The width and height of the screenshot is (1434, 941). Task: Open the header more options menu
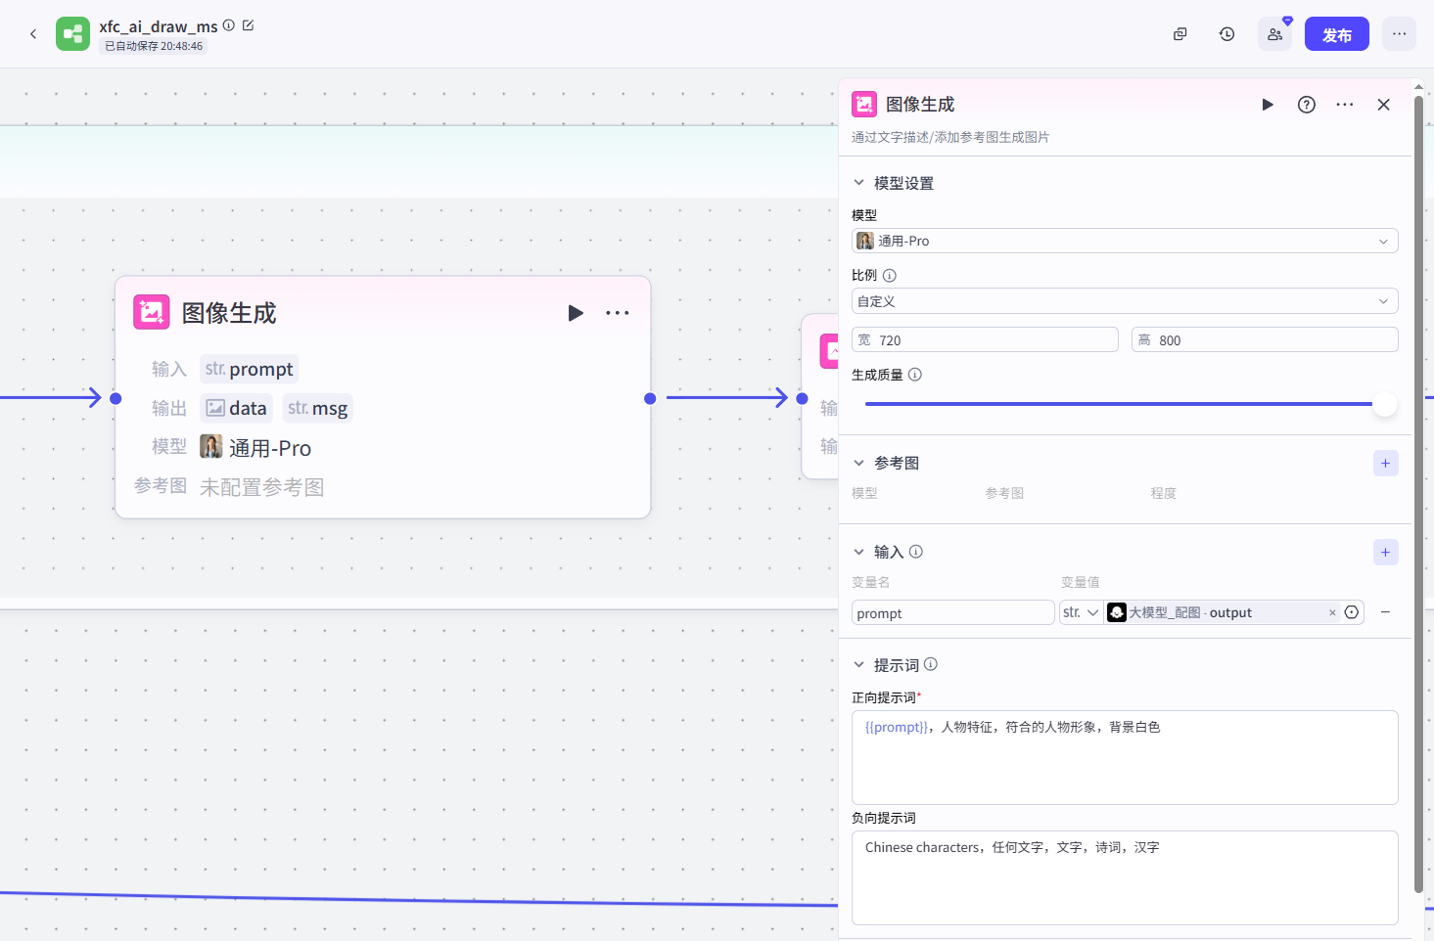pos(1400,34)
